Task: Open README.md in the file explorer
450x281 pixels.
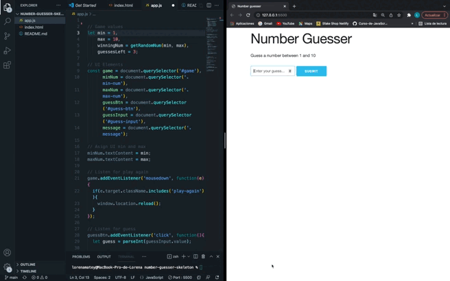Action: click(x=36, y=34)
